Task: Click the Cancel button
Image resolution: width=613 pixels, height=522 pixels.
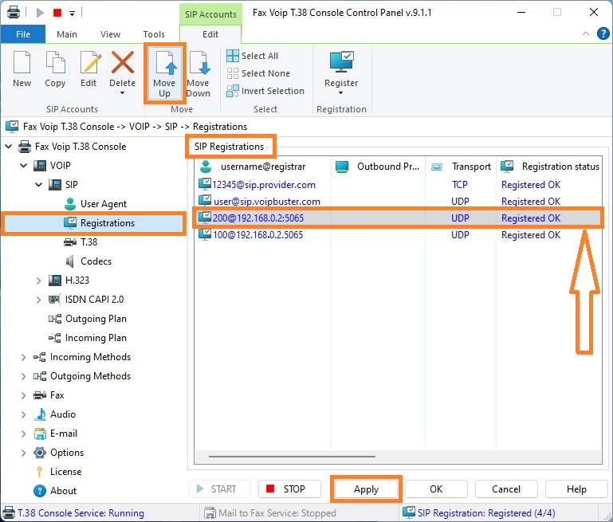Action: tap(506, 489)
